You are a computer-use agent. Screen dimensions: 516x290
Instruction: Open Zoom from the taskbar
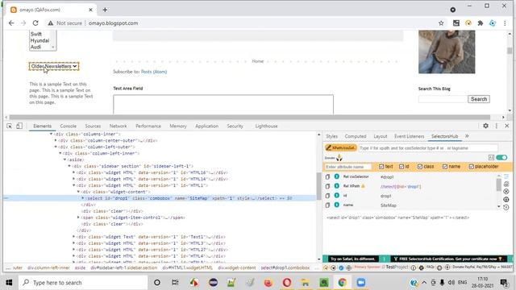[x=360, y=283]
